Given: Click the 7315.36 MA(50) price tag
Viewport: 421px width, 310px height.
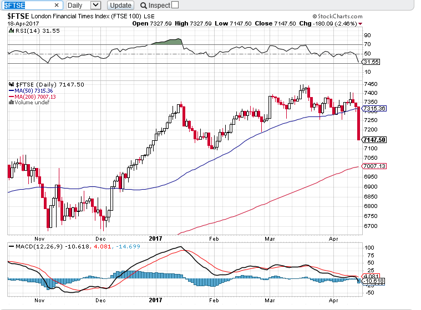Looking at the screenshot, I should pyautogui.click(x=374, y=109).
